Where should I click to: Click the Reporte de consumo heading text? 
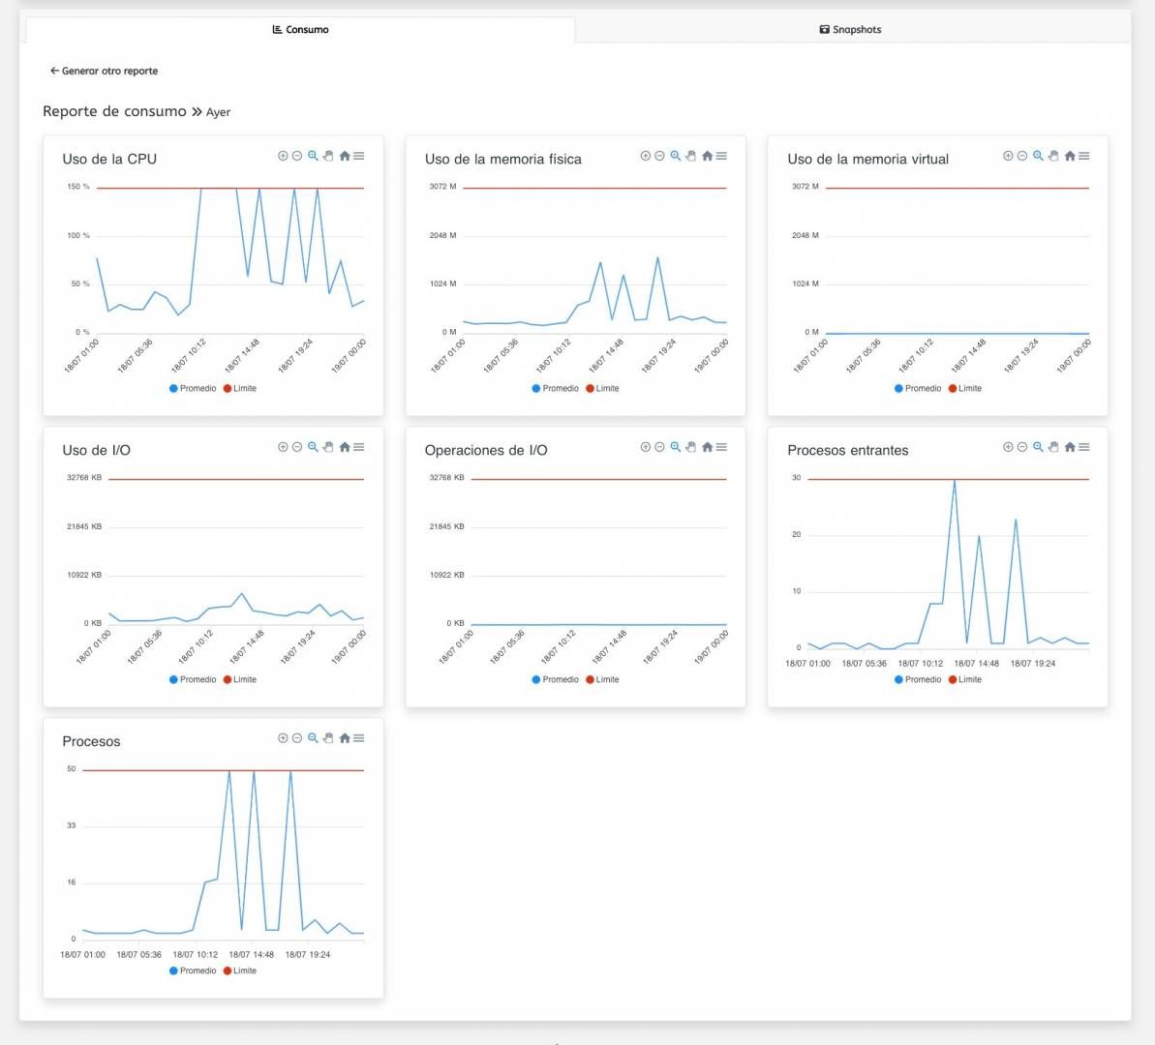coord(114,111)
